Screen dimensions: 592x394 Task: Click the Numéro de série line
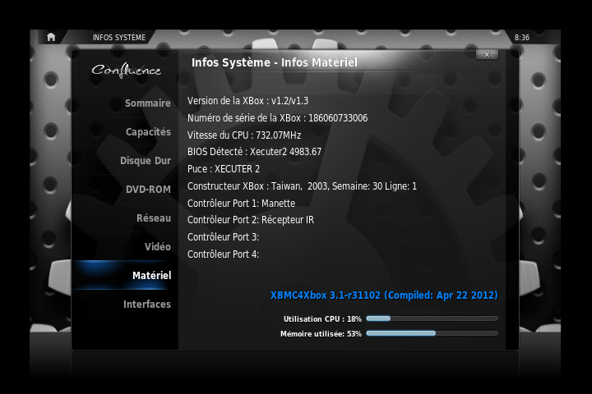click(277, 118)
